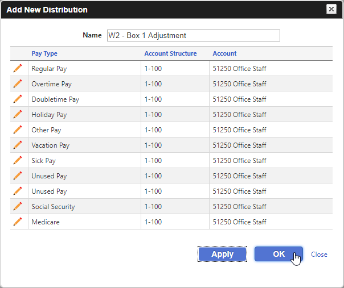Viewport: 344px width, 288px height.
Task: Confirm with the OK button
Action: tap(279, 254)
